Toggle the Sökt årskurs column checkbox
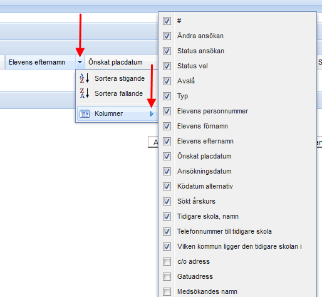Viewport: 322px width, 297px height. pos(167,201)
